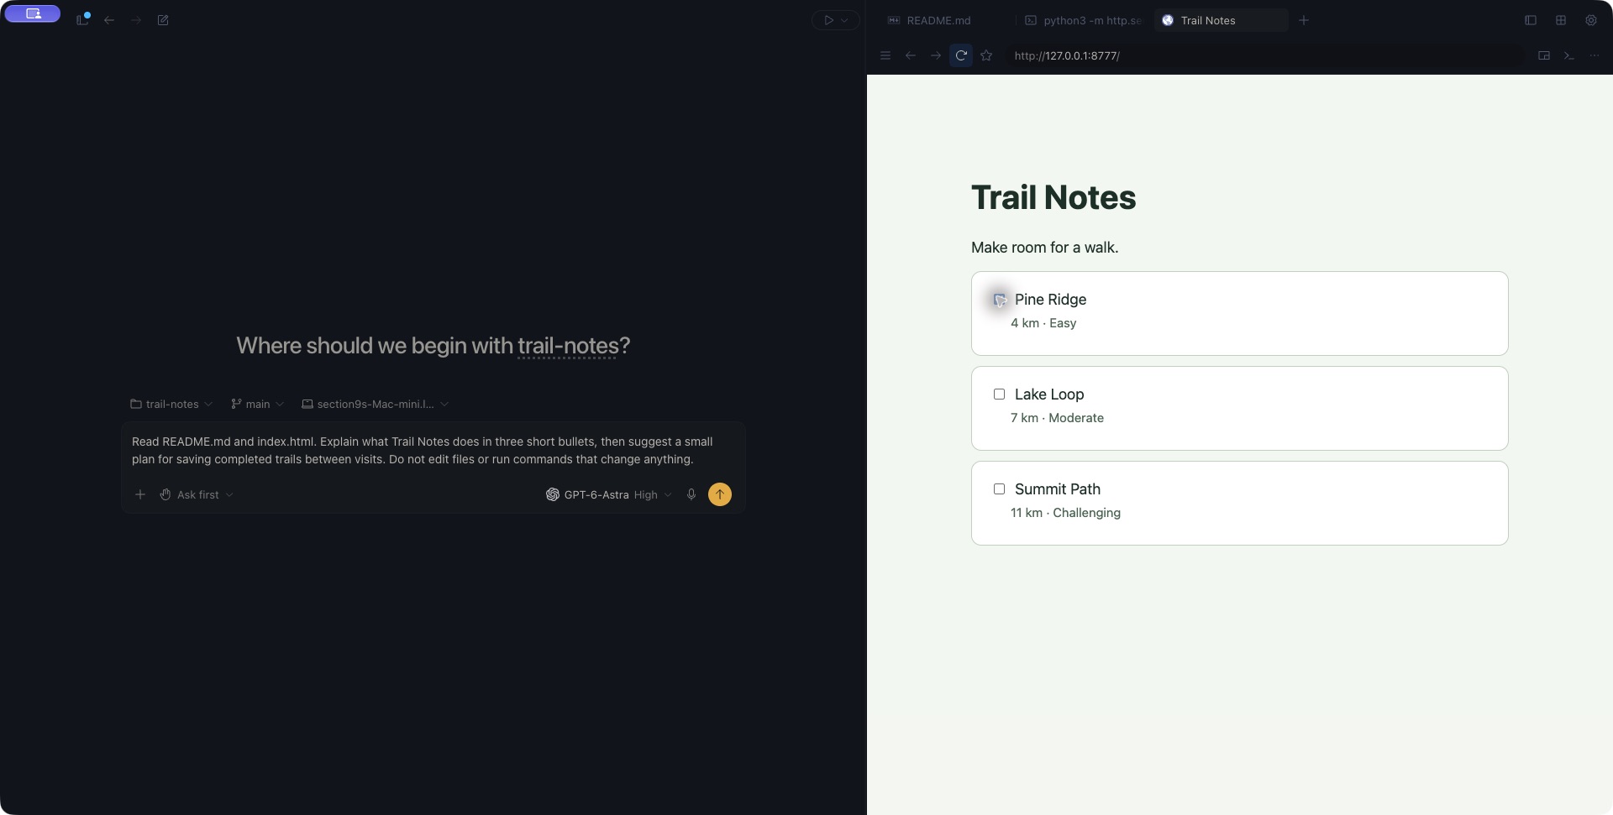Select the Trail Notes browser tab

[x=1220, y=20]
